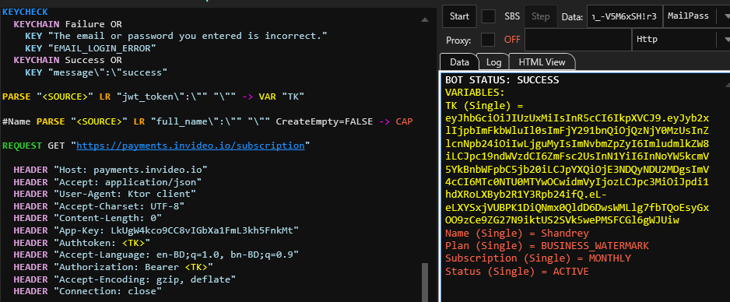
Task: Click the script editor scroll-up arrow
Action: 425,20
